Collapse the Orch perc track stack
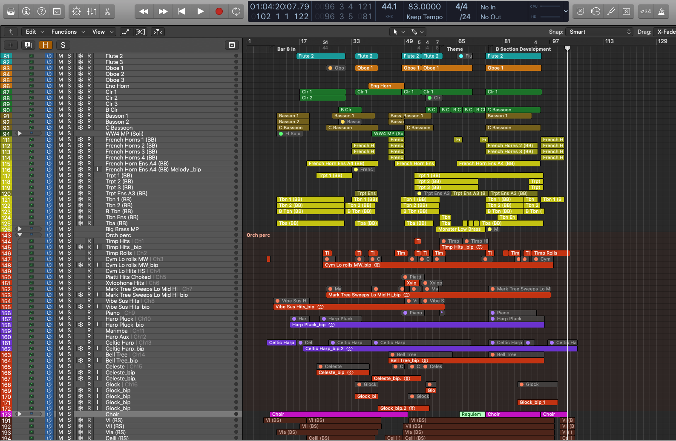 20,235
